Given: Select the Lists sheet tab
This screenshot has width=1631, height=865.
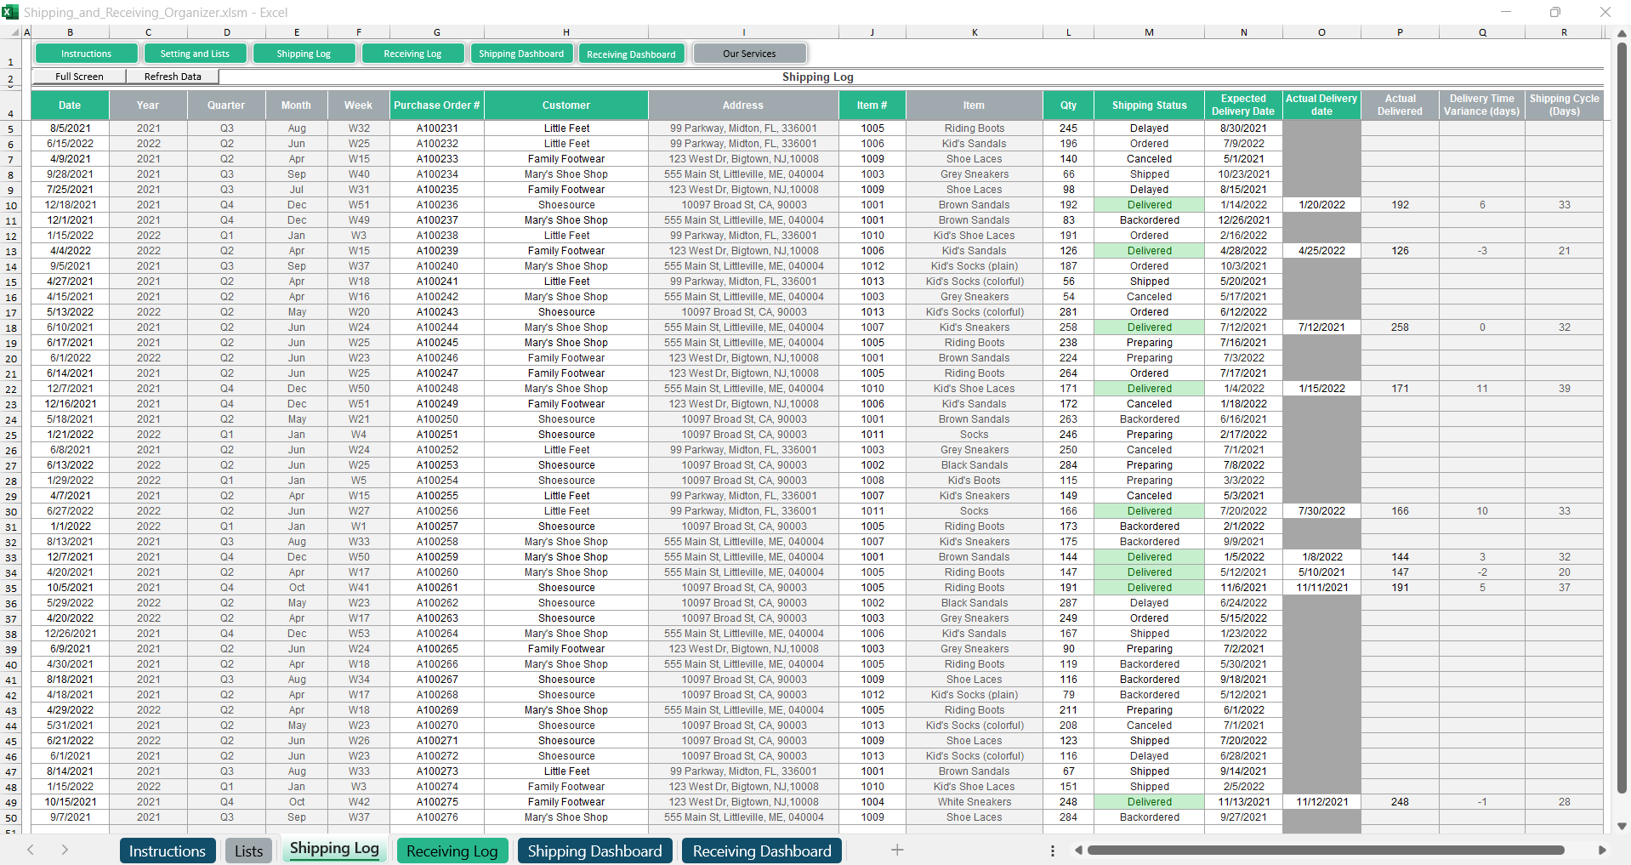Looking at the screenshot, I should pos(248,851).
